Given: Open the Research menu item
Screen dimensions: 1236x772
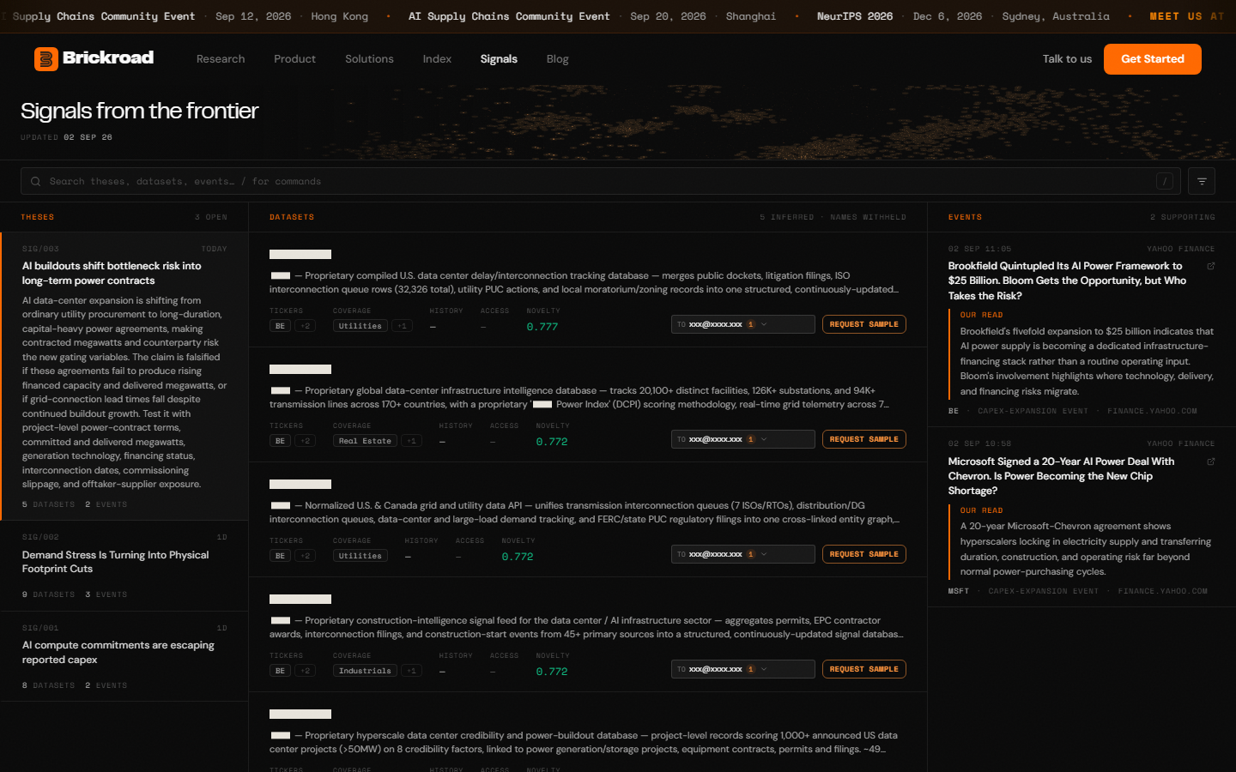Looking at the screenshot, I should 221,59.
